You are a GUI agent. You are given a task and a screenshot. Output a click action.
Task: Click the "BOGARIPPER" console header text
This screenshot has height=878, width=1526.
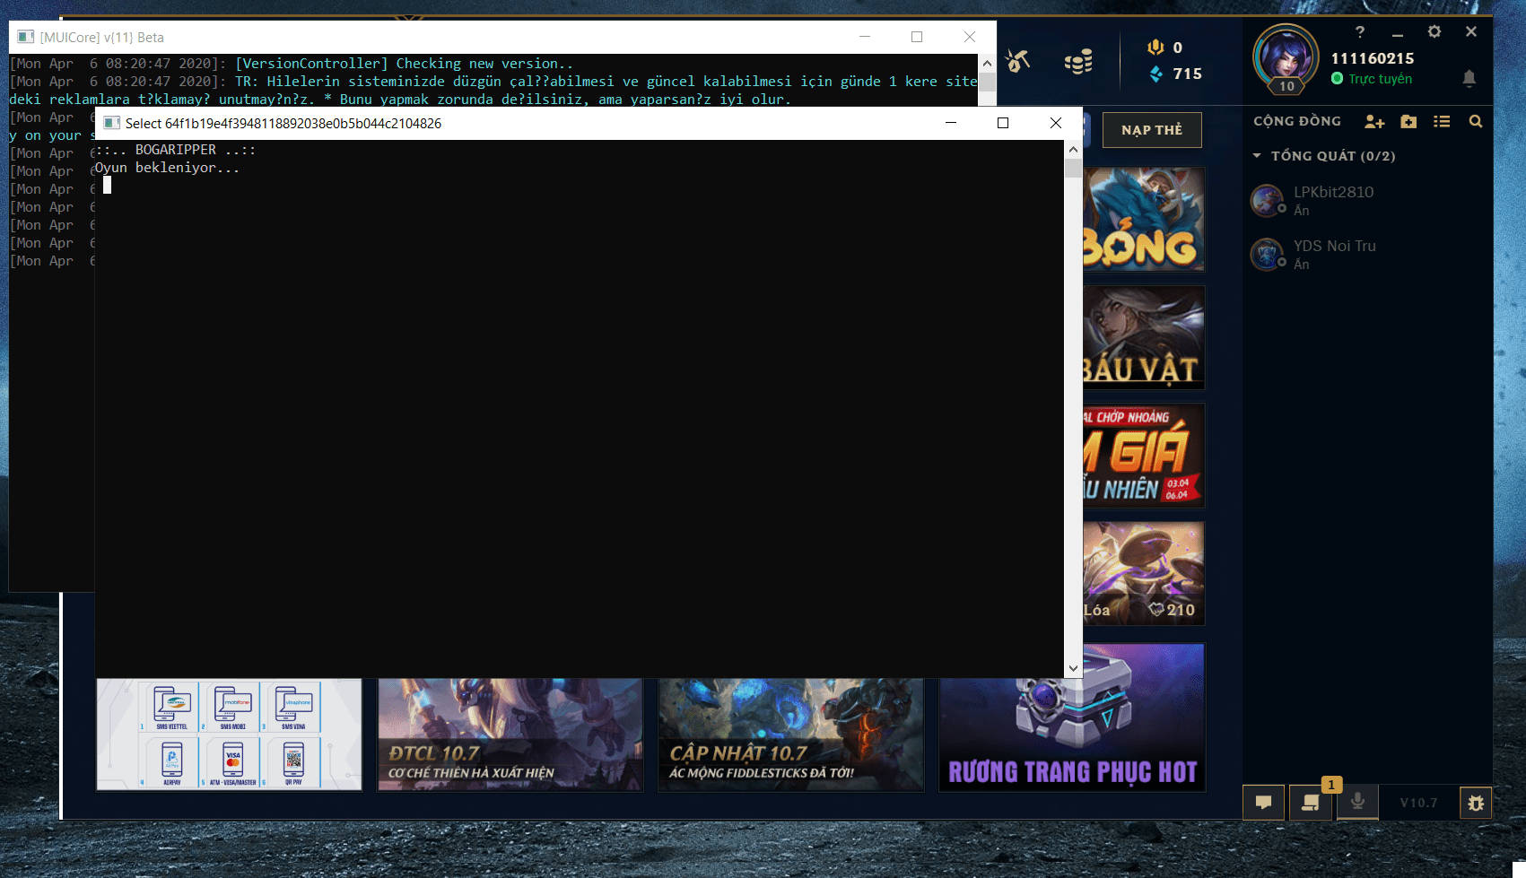(176, 150)
